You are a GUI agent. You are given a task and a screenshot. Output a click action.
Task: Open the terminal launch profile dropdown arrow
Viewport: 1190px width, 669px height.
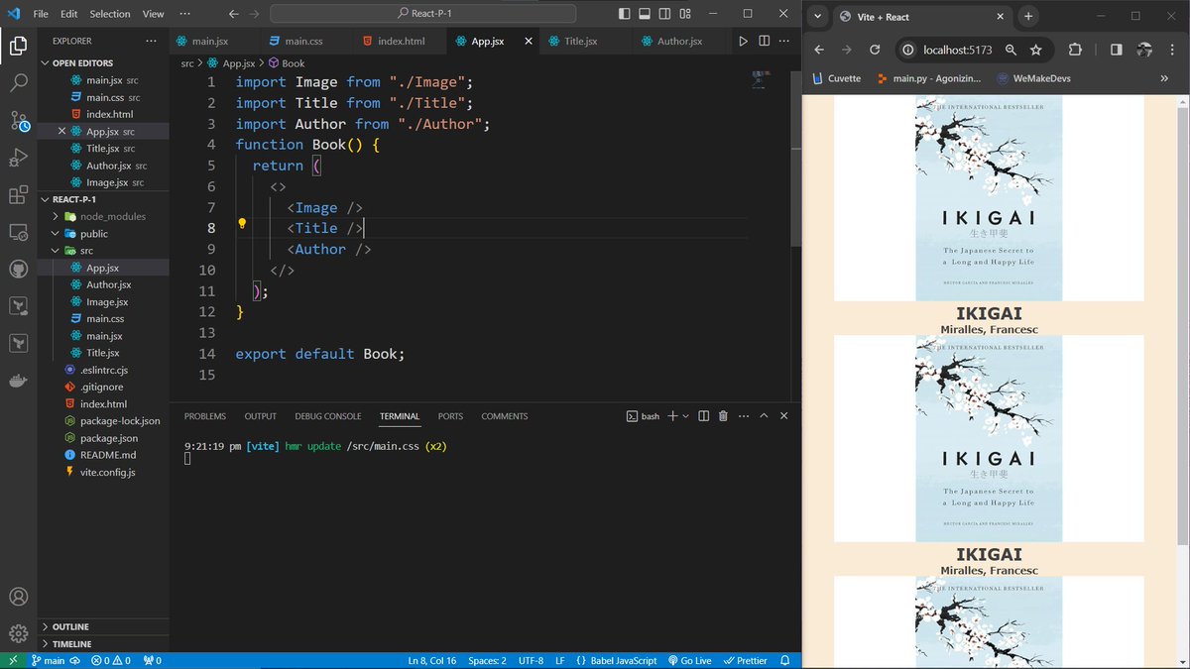686,416
